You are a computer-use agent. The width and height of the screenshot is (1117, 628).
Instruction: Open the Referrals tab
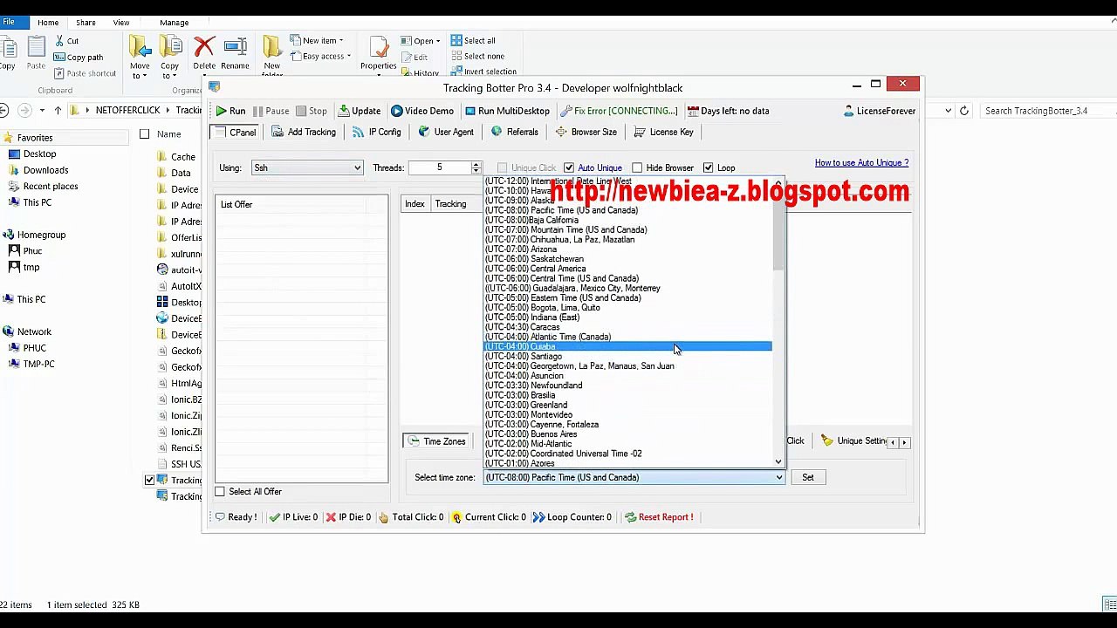click(x=515, y=132)
